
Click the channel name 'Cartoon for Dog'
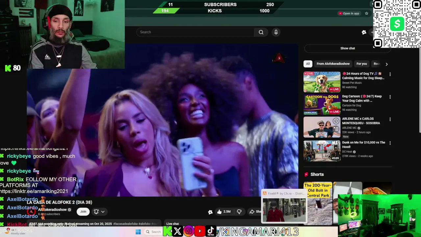351,105
